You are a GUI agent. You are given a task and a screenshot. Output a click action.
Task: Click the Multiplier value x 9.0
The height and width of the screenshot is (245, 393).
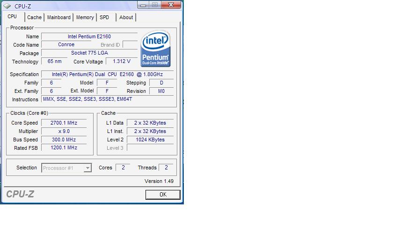pos(64,131)
